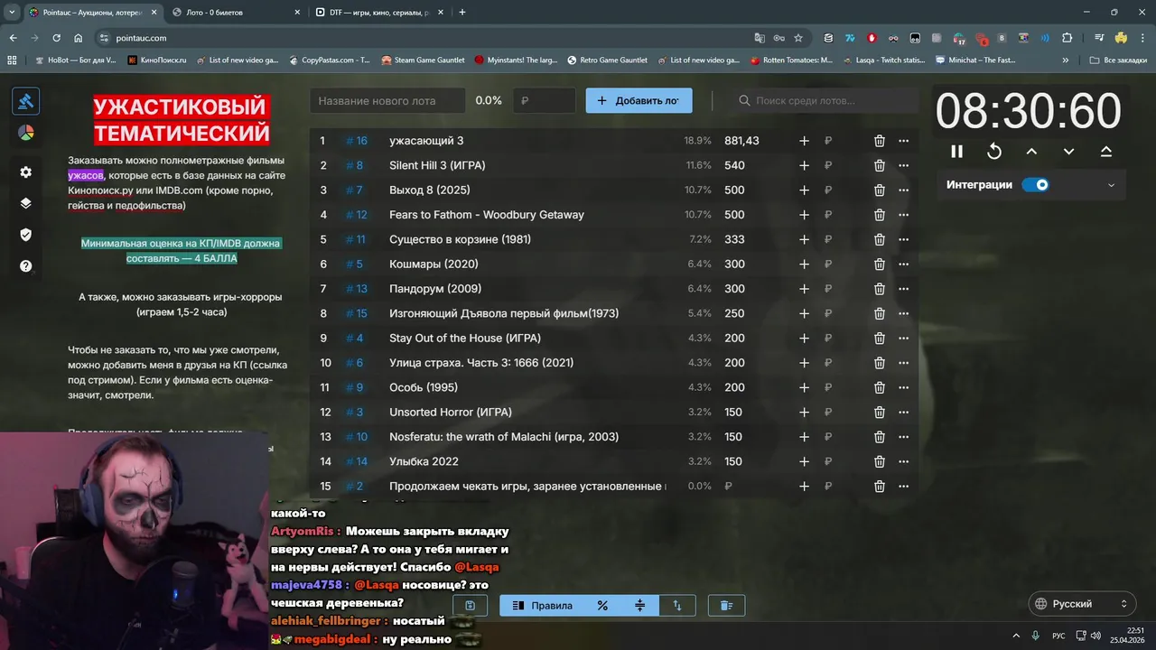Open more options for Fears to Fathom lot
The height and width of the screenshot is (650, 1156).
pyautogui.click(x=903, y=215)
